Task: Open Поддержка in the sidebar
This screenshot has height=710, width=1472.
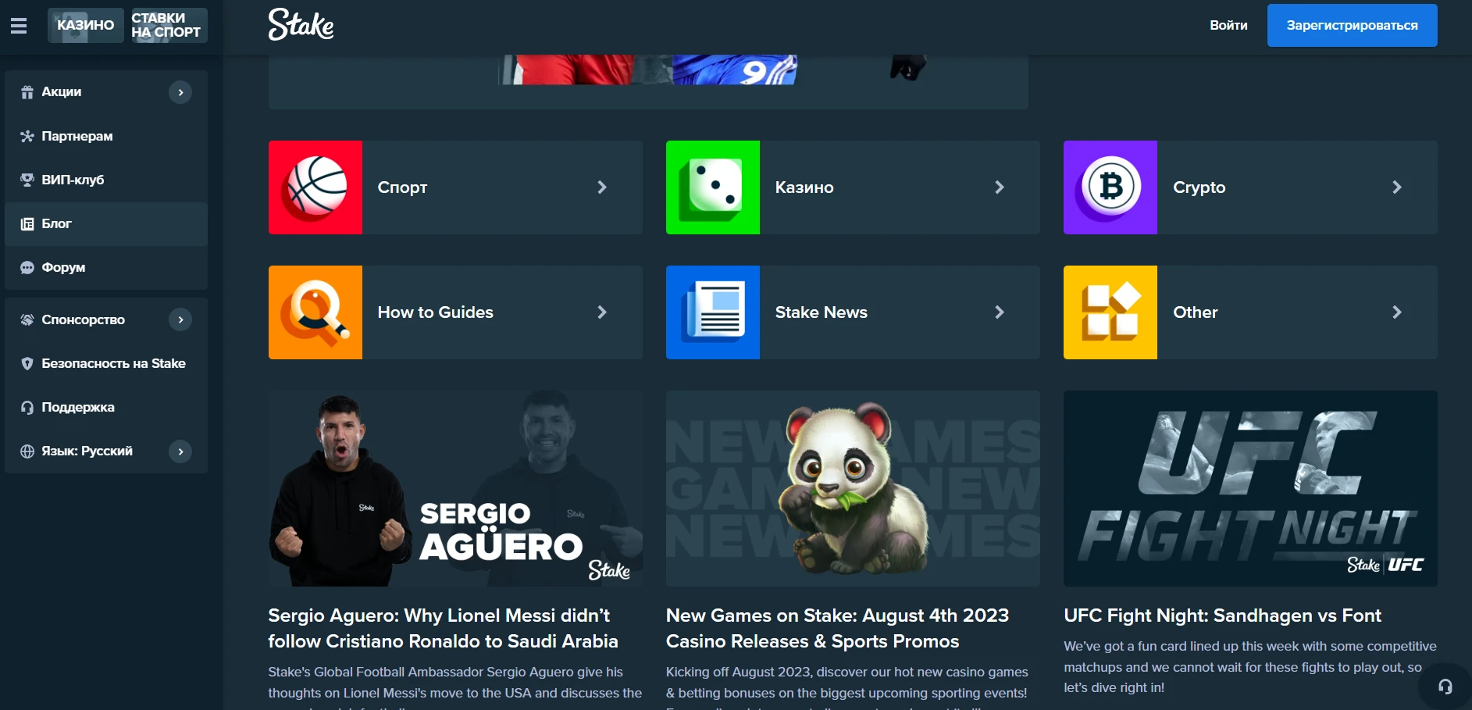Action: [x=106, y=407]
